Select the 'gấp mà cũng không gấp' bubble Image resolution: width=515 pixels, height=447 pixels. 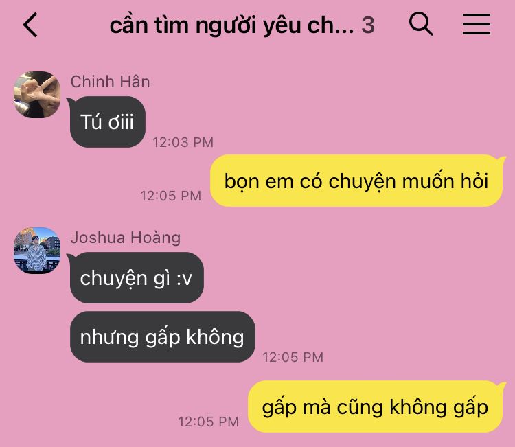coord(375,406)
